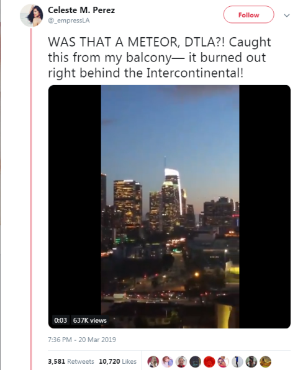Screen dimensions: 308x370
Task: View the 3,581 Retweets list
Action: pyautogui.click(x=71, y=361)
